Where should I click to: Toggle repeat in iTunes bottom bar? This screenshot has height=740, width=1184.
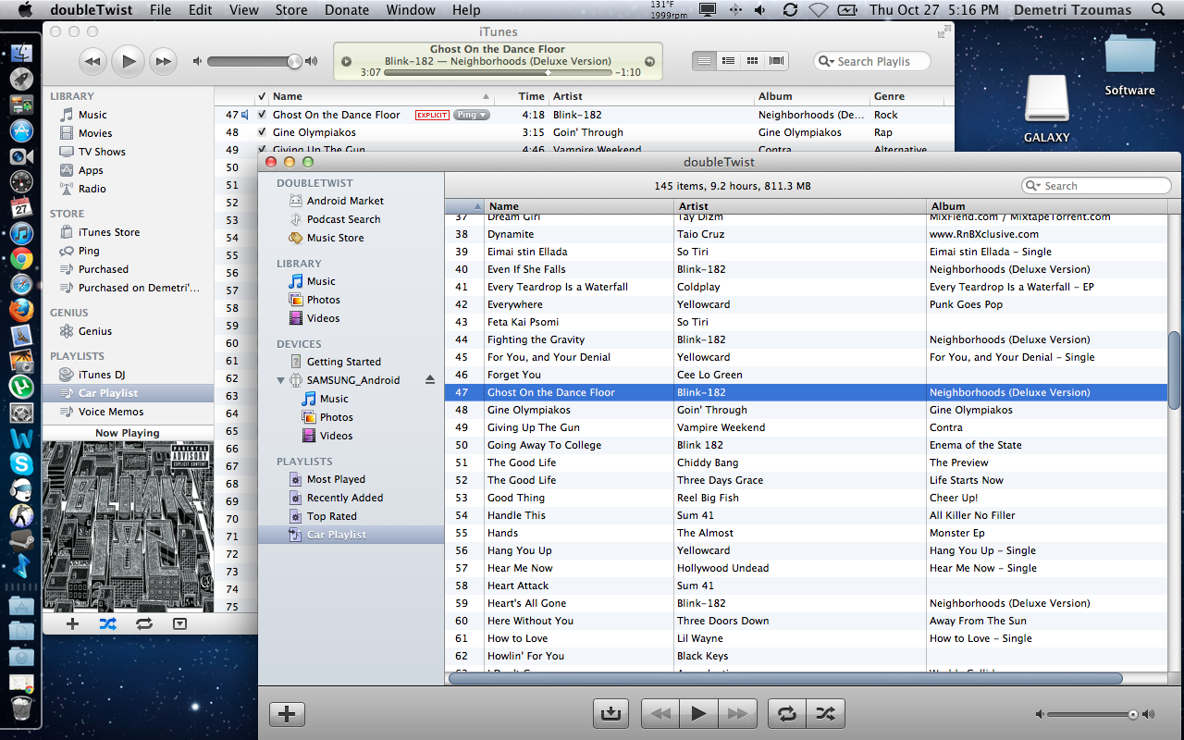[x=144, y=623]
